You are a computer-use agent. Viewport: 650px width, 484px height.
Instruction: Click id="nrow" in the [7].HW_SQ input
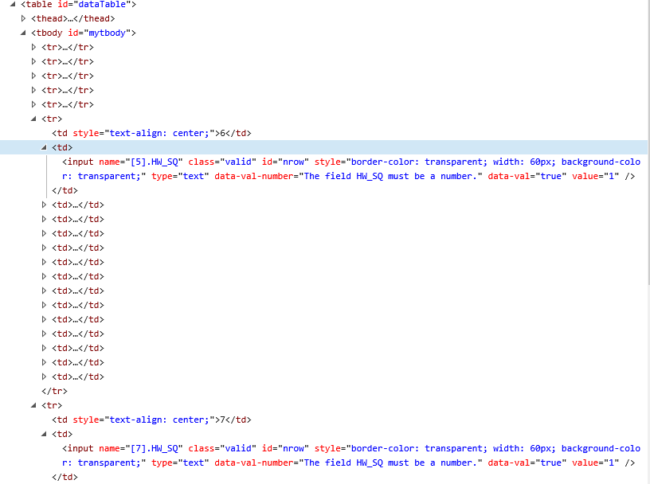click(x=286, y=448)
